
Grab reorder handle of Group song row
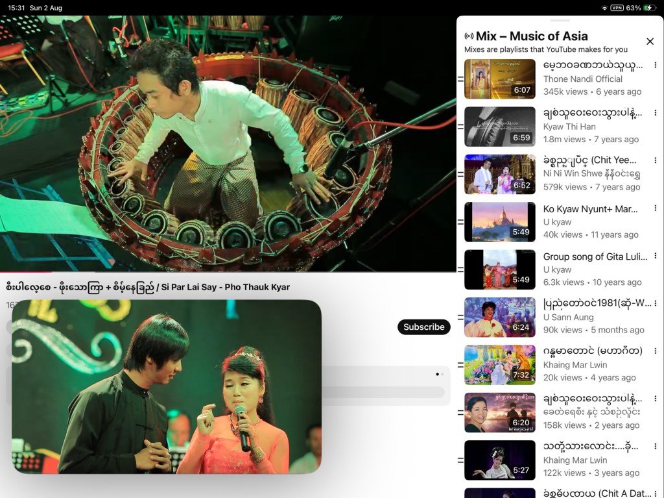pyautogui.click(x=460, y=269)
